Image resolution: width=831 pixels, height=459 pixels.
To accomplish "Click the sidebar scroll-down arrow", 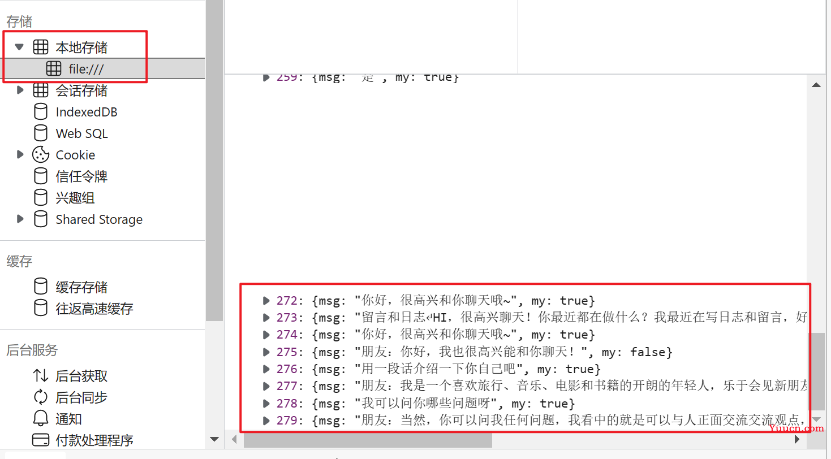I will click(214, 439).
